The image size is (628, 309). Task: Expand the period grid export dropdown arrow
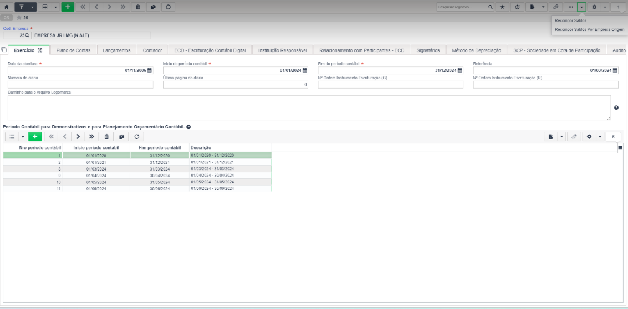(561, 136)
